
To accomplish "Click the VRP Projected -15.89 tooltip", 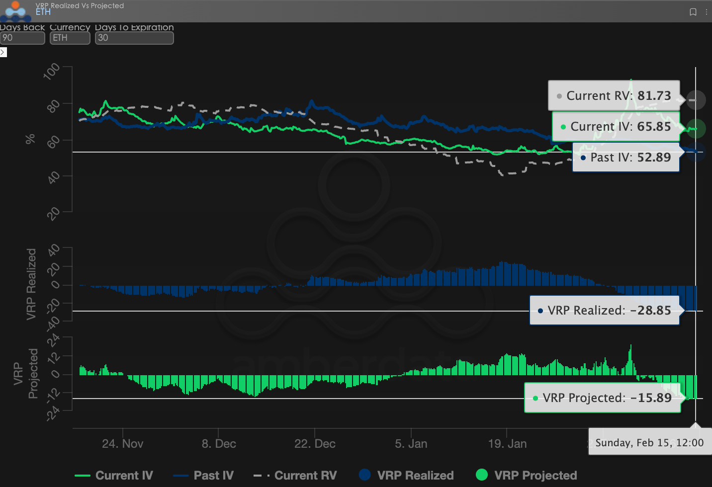I will 602,398.
